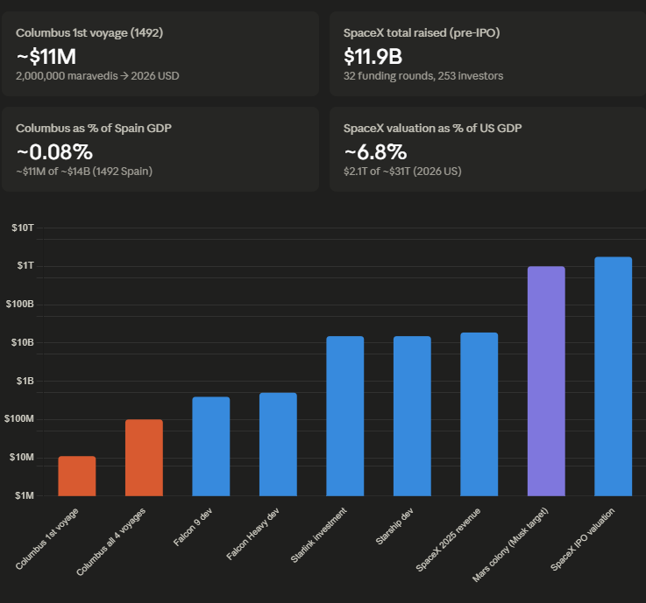Click the Starship dev bar
Image resolution: width=646 pixels, height=603 pixels.
(412, 416)
